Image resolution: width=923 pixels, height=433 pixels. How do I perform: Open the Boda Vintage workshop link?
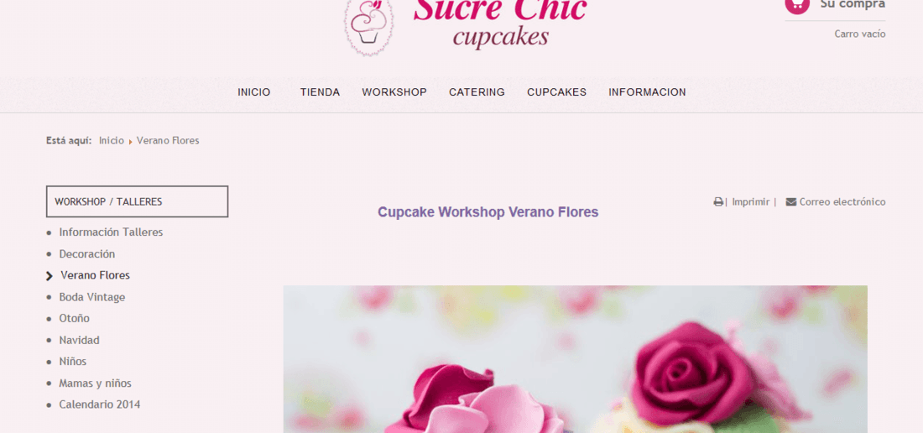[x=91, y=297]
